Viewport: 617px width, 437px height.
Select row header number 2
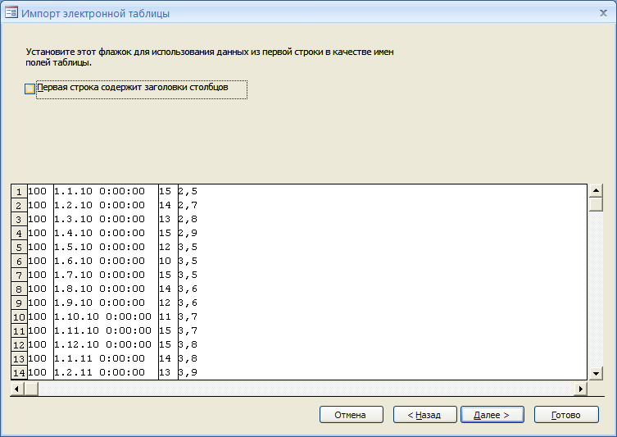pos(19,205)
